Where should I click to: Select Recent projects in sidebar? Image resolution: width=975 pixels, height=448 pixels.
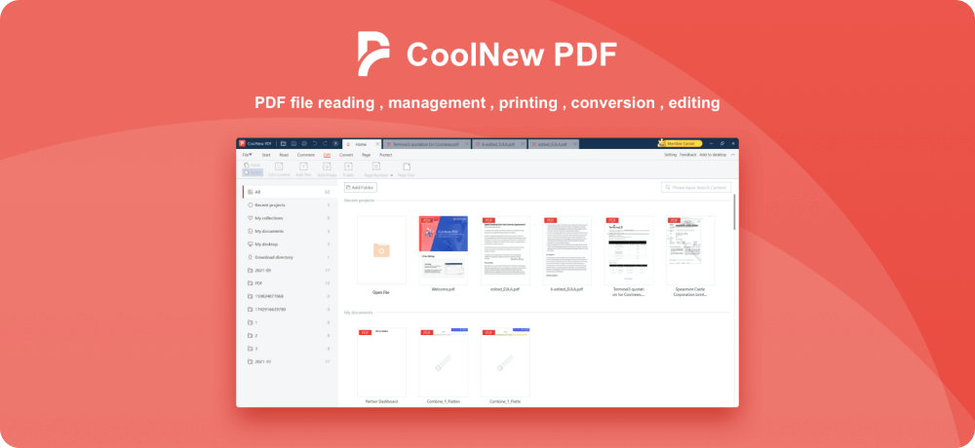(290, 205)
